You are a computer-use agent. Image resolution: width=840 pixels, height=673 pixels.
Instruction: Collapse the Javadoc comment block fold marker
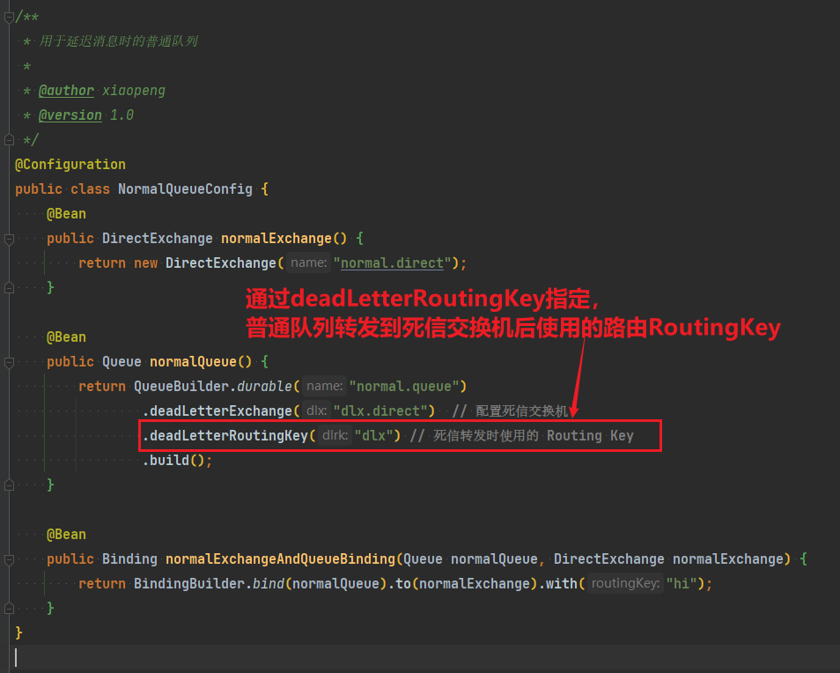click(x=8, y=17)
